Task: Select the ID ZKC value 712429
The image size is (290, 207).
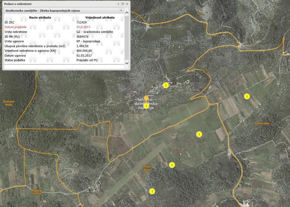Action: (x=81, y=22)
